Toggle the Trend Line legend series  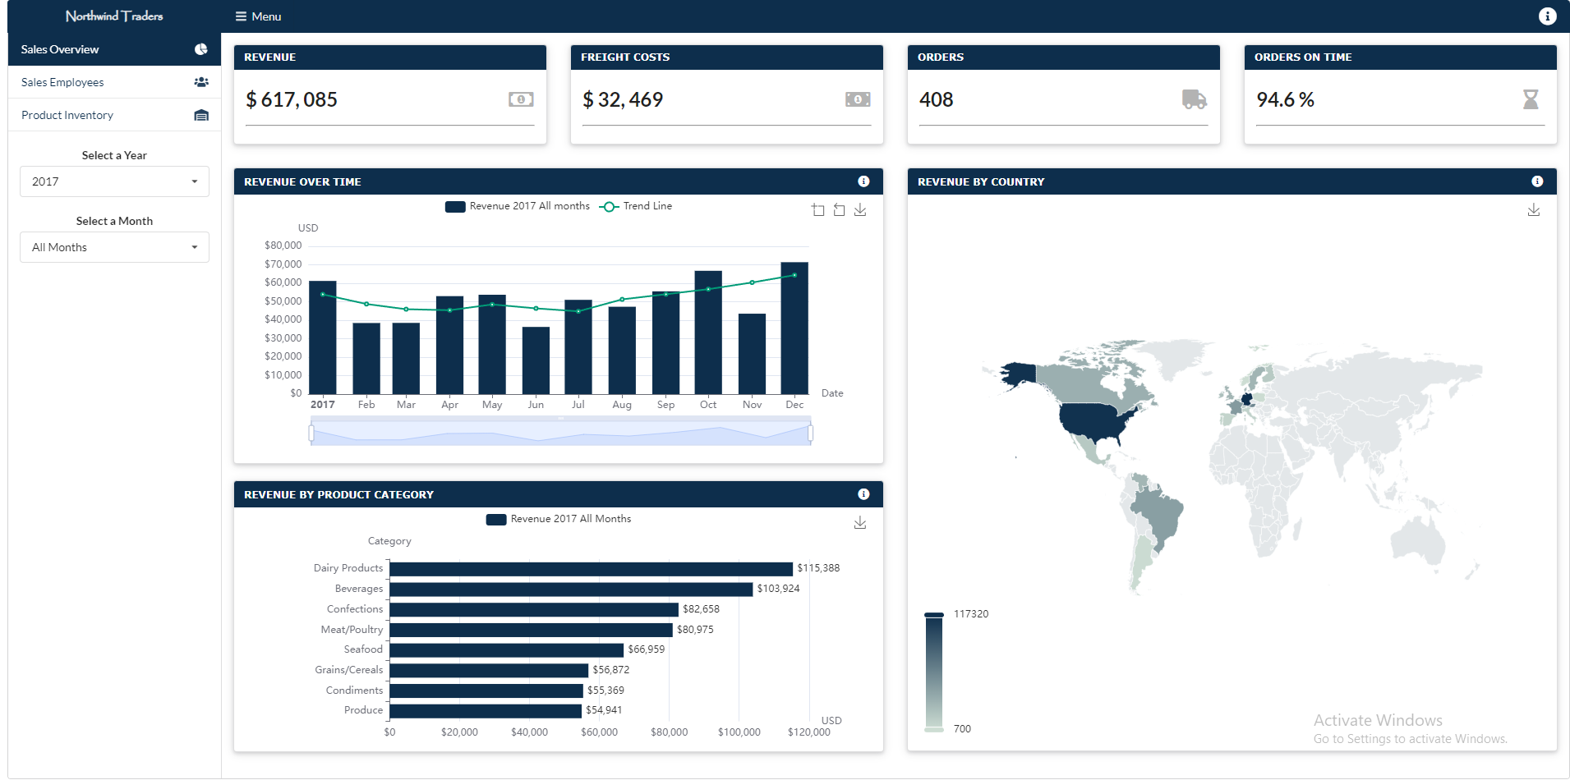pyautogui.click(x=636, y=206)
